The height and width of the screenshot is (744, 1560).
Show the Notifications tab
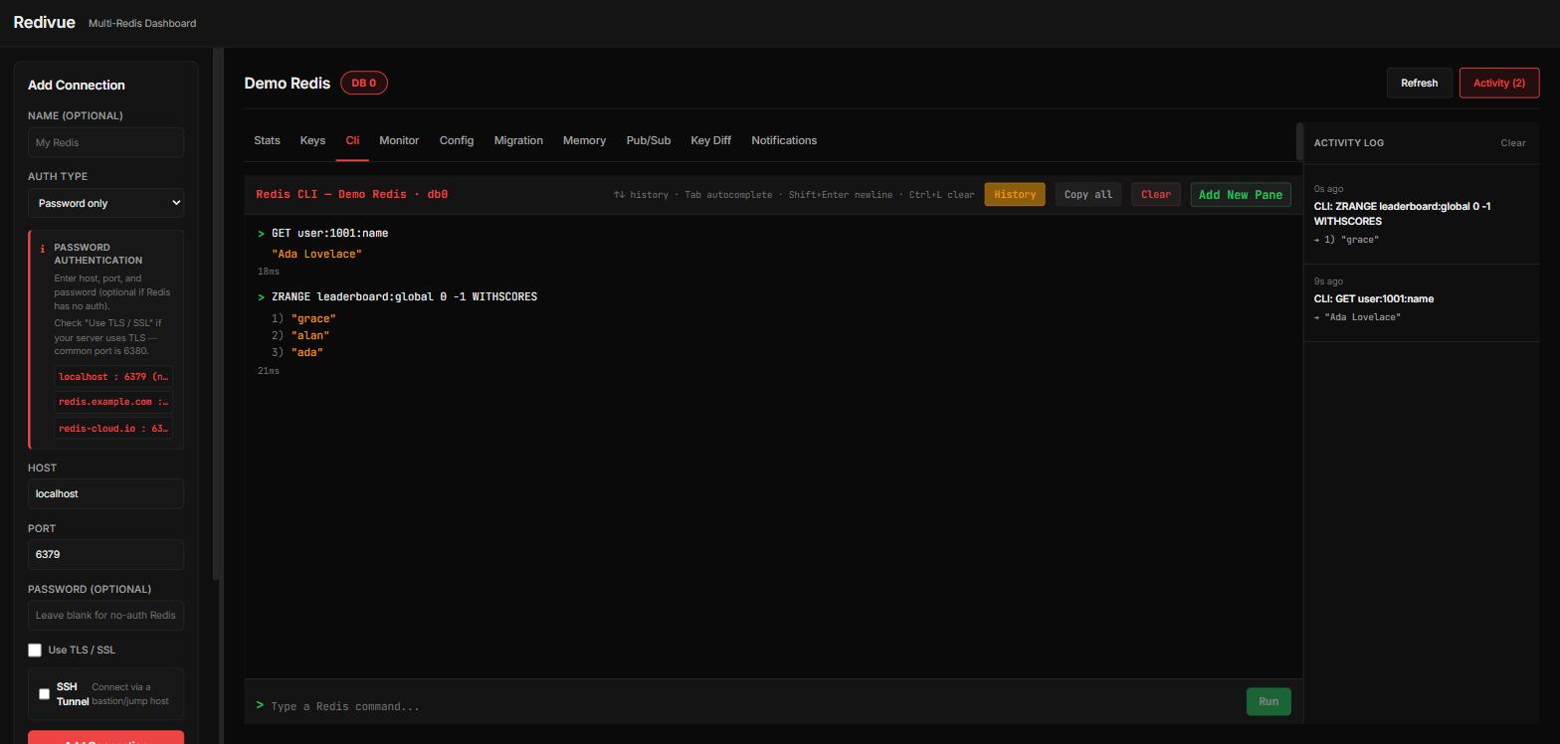[784, 140]
